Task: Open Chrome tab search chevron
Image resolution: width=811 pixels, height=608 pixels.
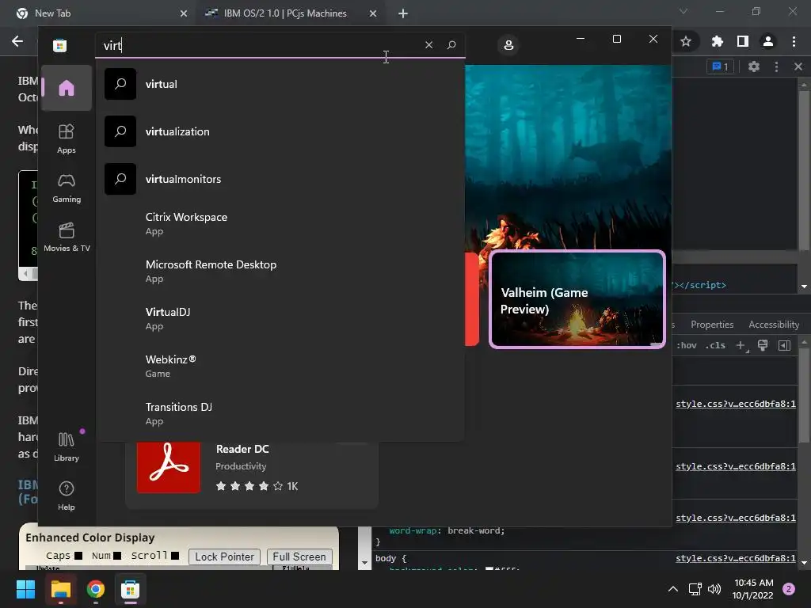Action: coord(683,11)
